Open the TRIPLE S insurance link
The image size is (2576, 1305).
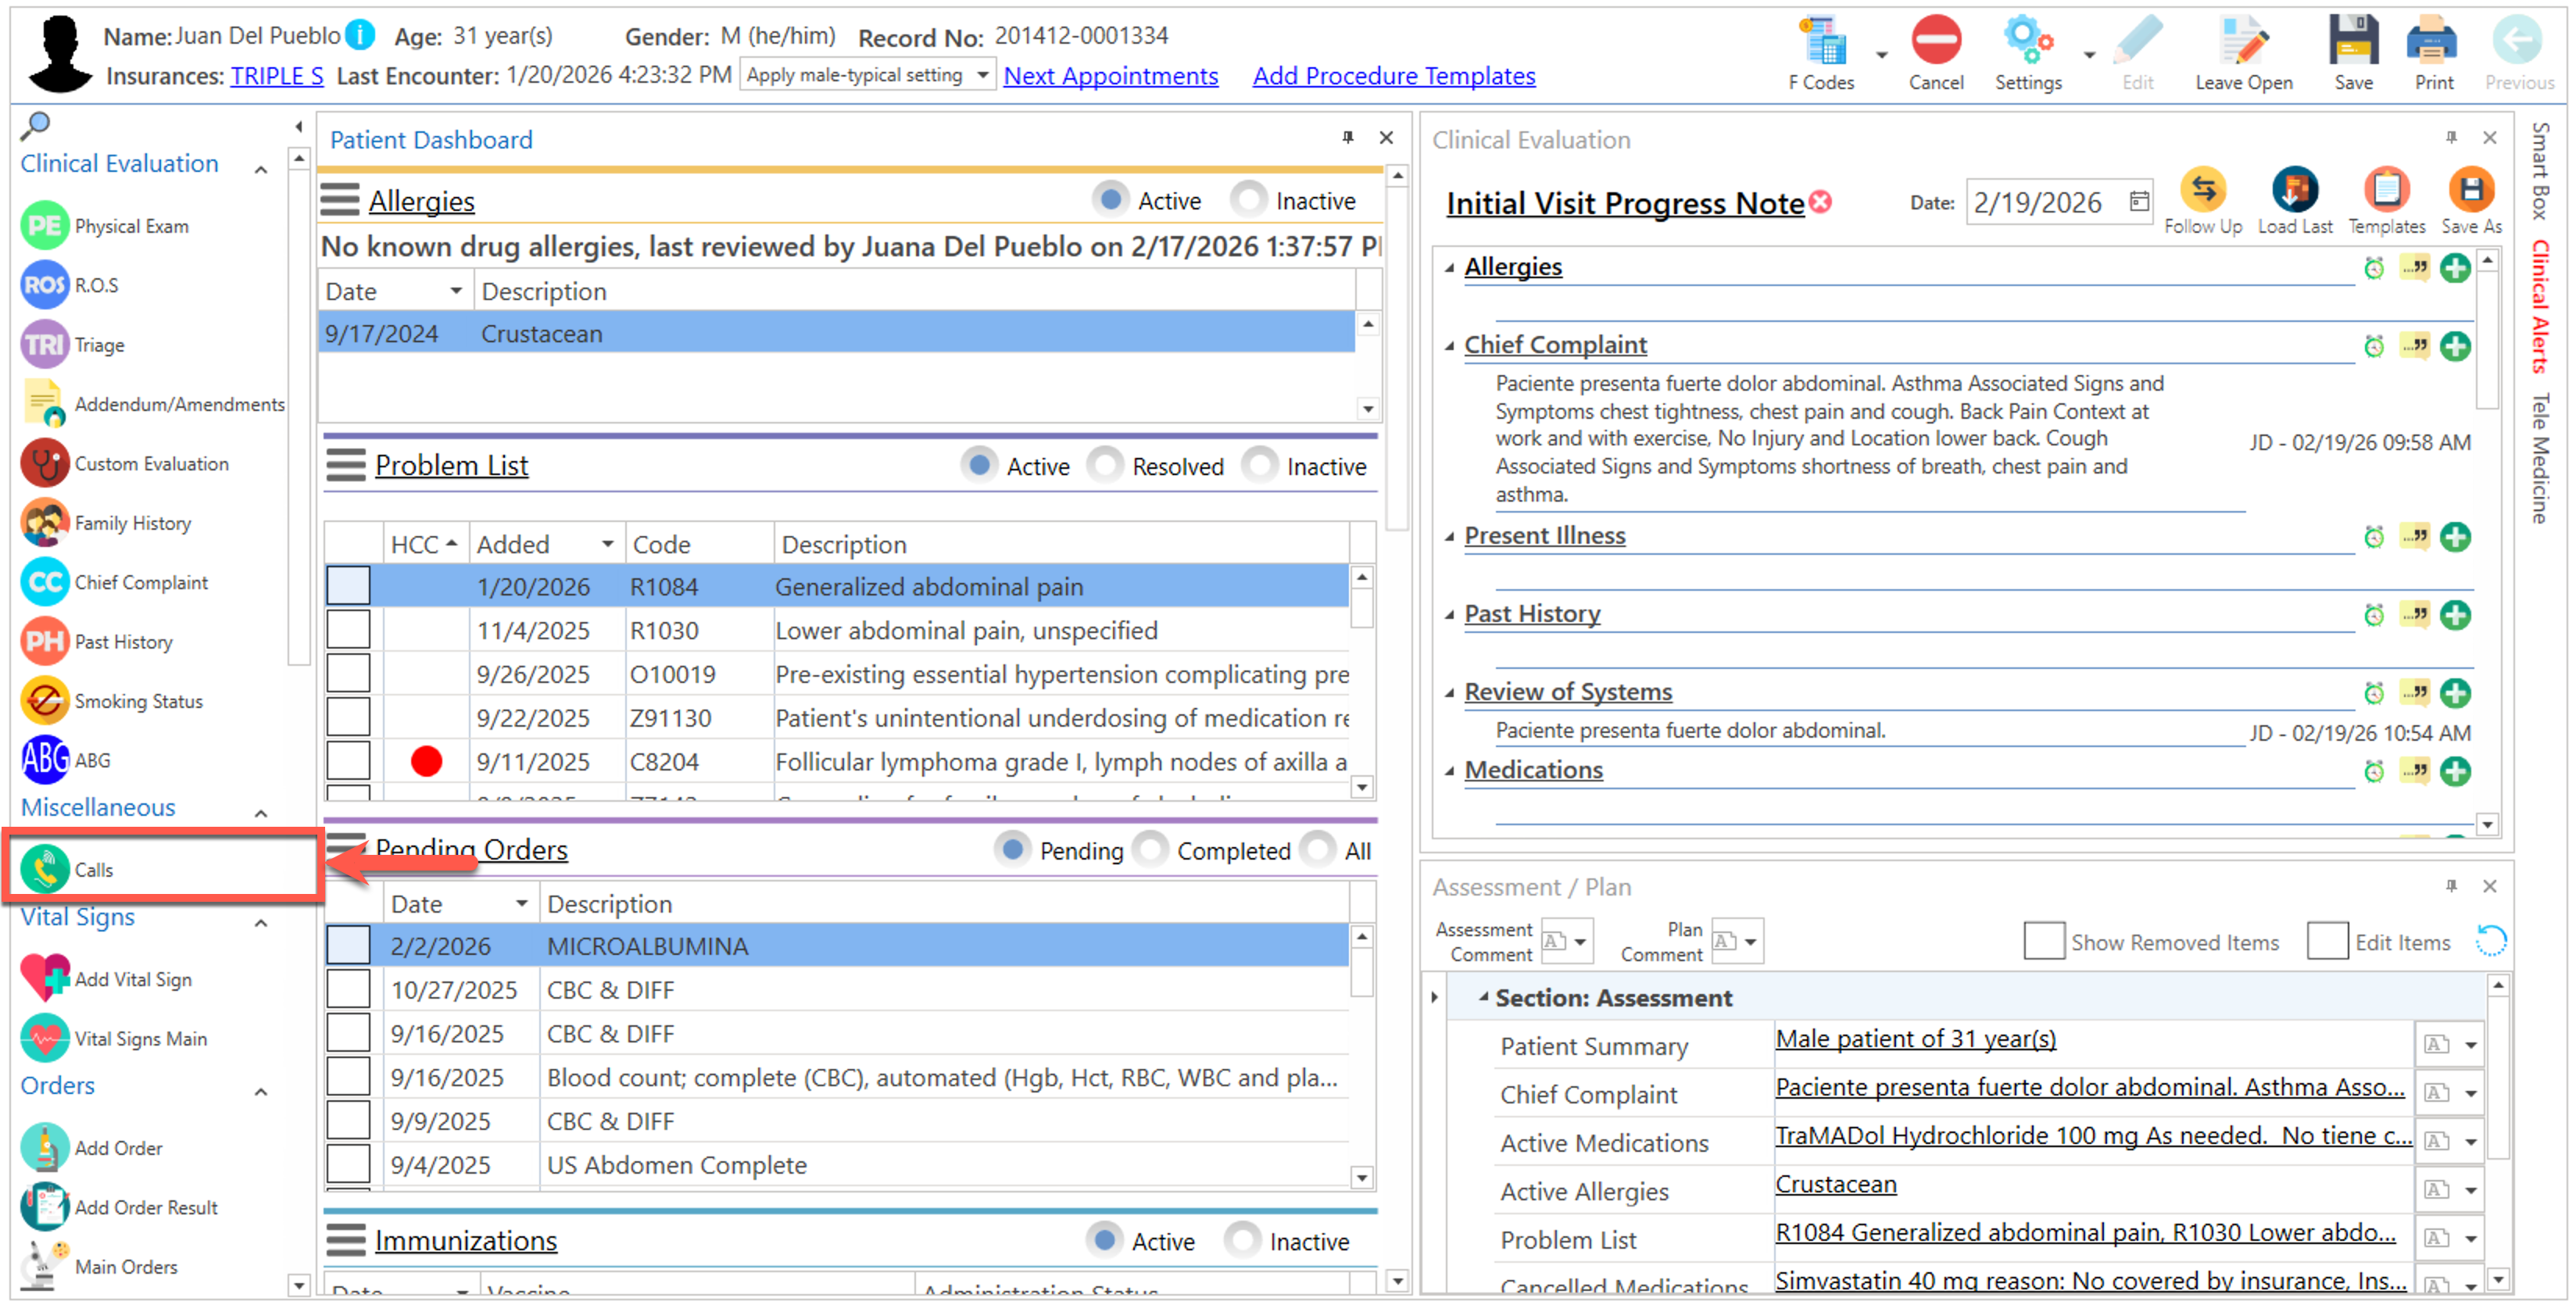277,76
